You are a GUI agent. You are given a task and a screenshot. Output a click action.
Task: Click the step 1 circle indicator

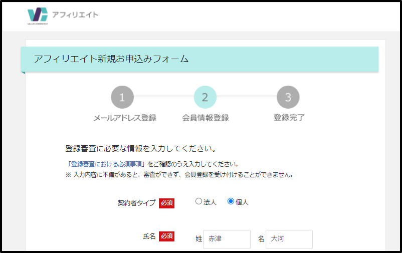point(122,97)
